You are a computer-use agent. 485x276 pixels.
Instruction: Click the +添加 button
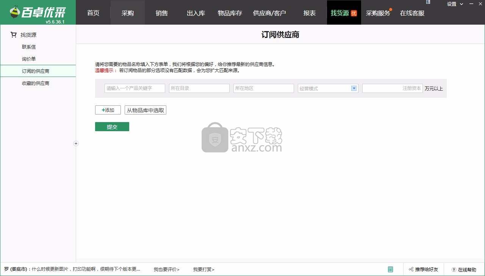[x=108, y=110]
